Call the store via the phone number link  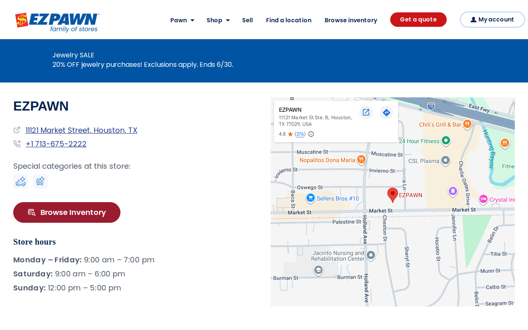(x=56, y=144)
